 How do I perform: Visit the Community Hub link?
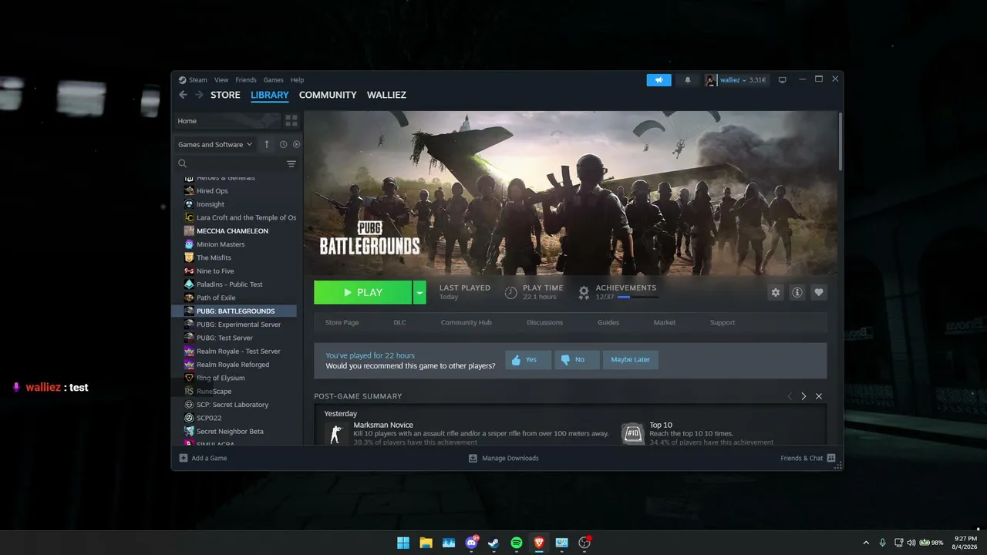pyautogui.click(x=466, y=322)
